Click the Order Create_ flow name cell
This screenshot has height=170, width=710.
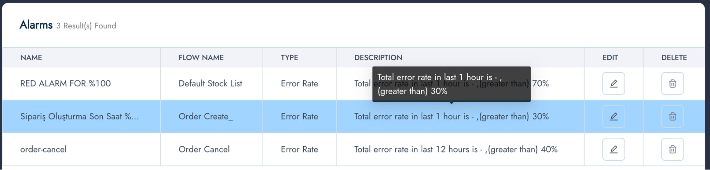tap(206, 116)
